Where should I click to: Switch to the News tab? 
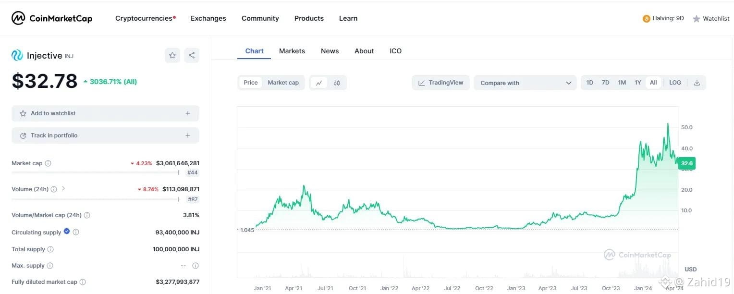click(x=330, y=51)
